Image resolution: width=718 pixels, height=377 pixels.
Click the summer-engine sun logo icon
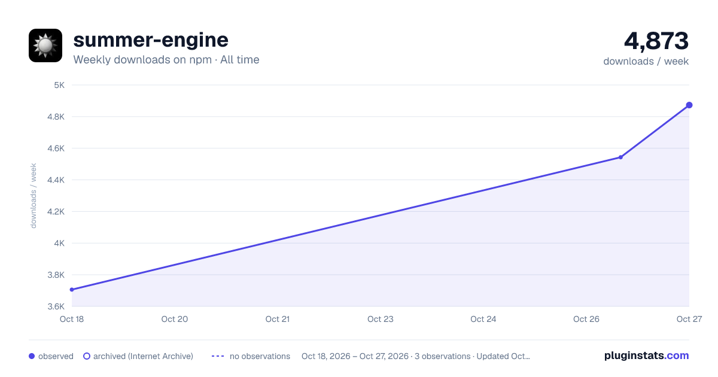point(45,45)
